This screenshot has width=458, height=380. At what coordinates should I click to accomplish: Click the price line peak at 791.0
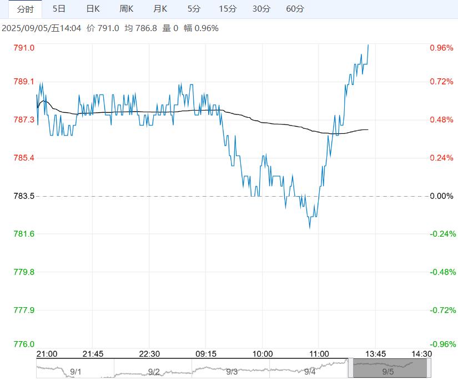coord(368,46)
